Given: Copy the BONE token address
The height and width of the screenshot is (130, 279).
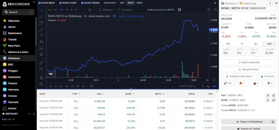Looking at the screenshot, I should coord(268,100).
